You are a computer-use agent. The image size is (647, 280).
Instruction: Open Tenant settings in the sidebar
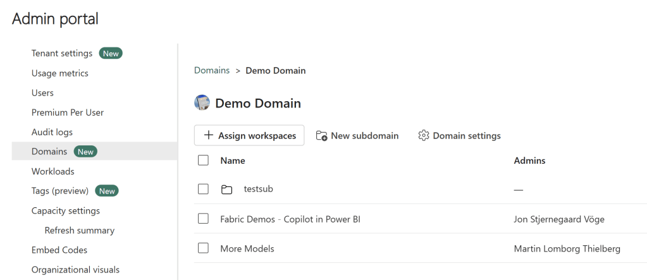(62, 54)
